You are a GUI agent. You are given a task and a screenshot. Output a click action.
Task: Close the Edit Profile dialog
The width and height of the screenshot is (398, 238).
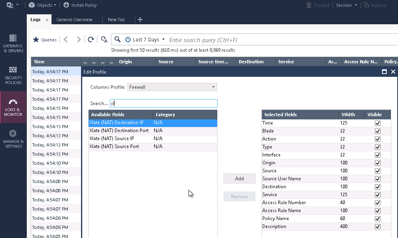tap(393, 72)
